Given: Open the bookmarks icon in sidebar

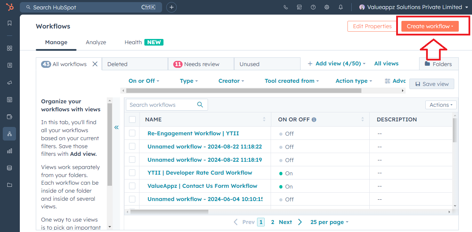Looking at the screenshot, I should coord(9,23).
